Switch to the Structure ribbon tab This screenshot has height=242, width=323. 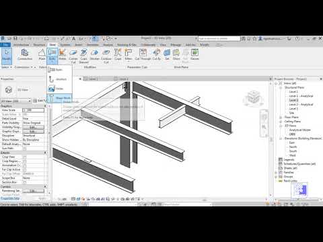click(x=39, y=45)
